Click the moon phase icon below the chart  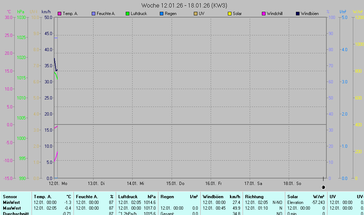(x=323, y=187)
